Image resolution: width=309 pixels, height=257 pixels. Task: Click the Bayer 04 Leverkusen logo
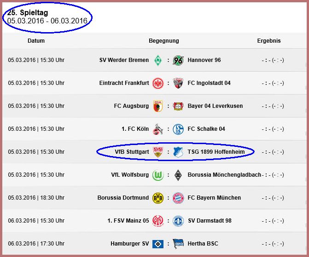(178, 106)
